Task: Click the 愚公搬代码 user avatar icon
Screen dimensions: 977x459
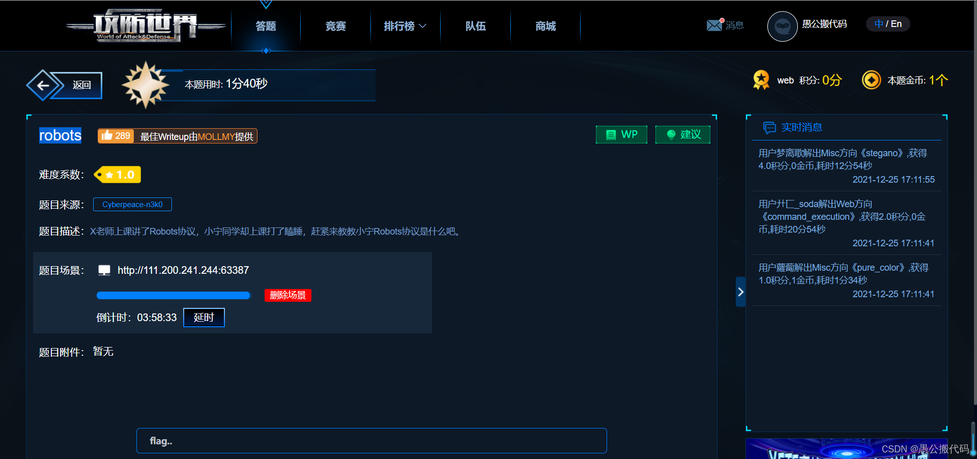Action: (782, 26)
